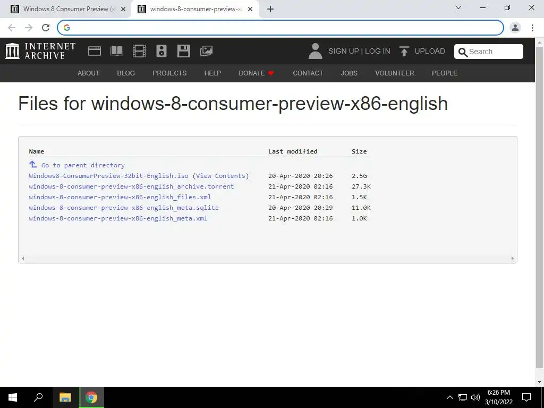The width and height of the screenshot is (544, 408).
Task: Click the 27.3K size value
Action: (361, 186)
